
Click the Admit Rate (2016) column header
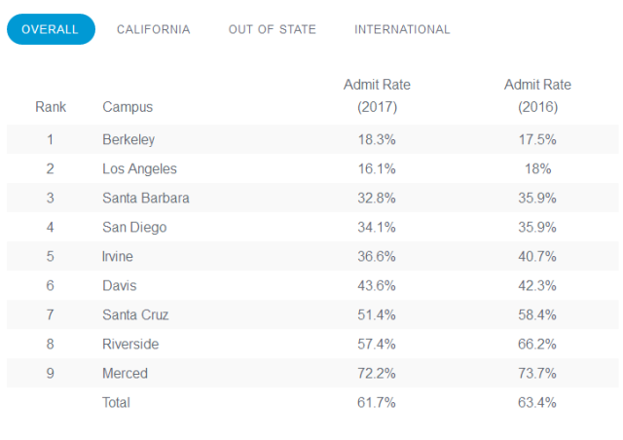tap(537, 95)
